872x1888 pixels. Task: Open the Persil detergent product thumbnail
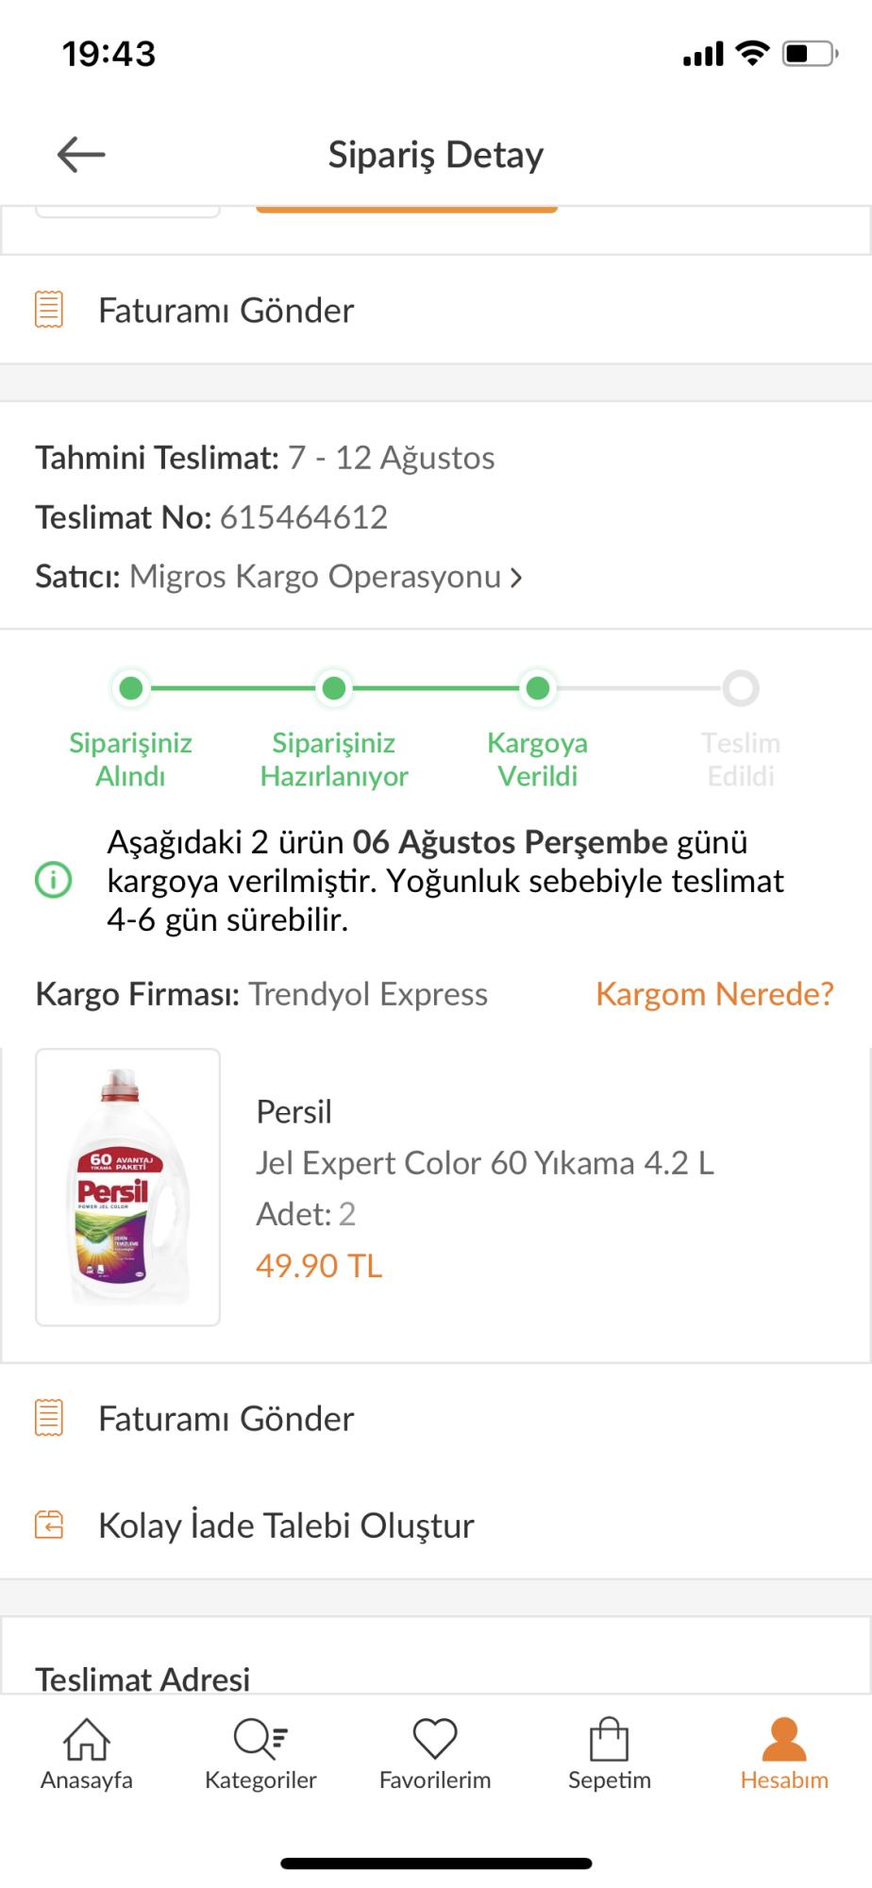(x=128, y=1187)
